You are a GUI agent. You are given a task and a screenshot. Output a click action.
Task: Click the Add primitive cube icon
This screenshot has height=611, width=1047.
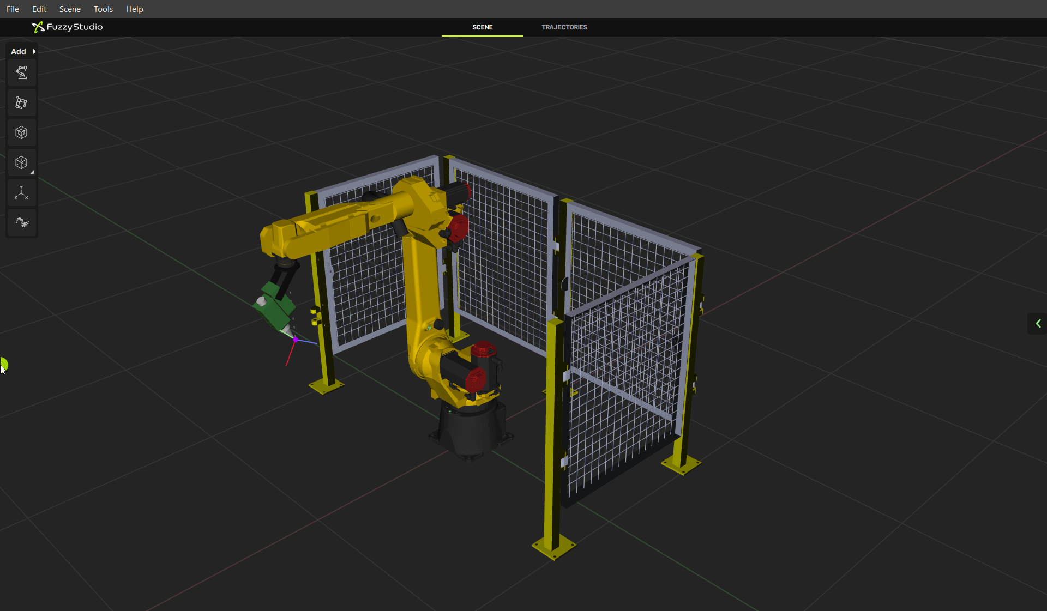21,162
